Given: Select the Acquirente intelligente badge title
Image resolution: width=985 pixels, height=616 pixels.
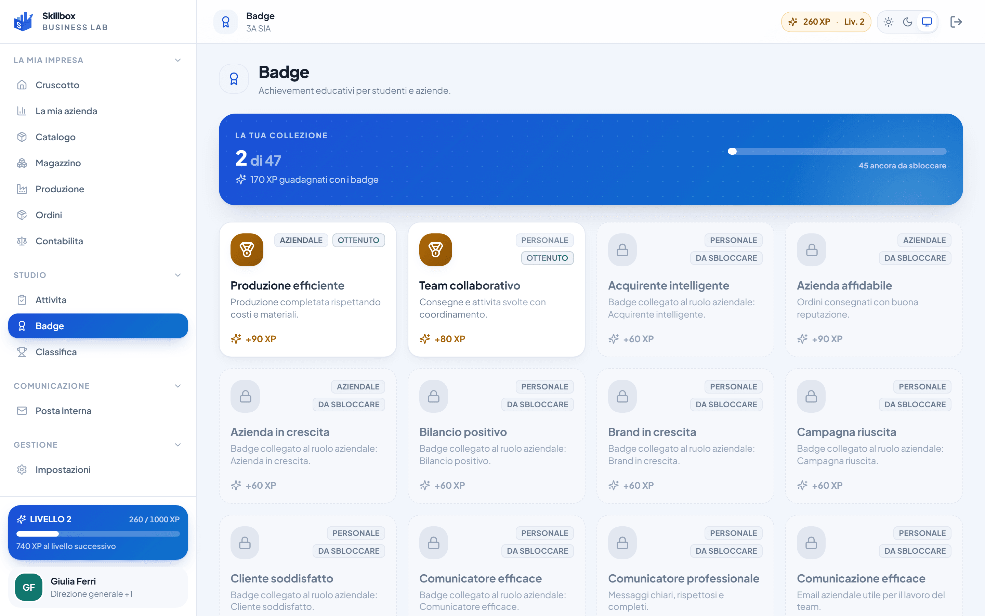Looking at the screenshot, I should 668,286.
